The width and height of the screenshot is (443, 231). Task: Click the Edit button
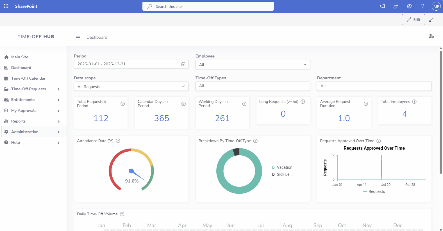point(413,20)
